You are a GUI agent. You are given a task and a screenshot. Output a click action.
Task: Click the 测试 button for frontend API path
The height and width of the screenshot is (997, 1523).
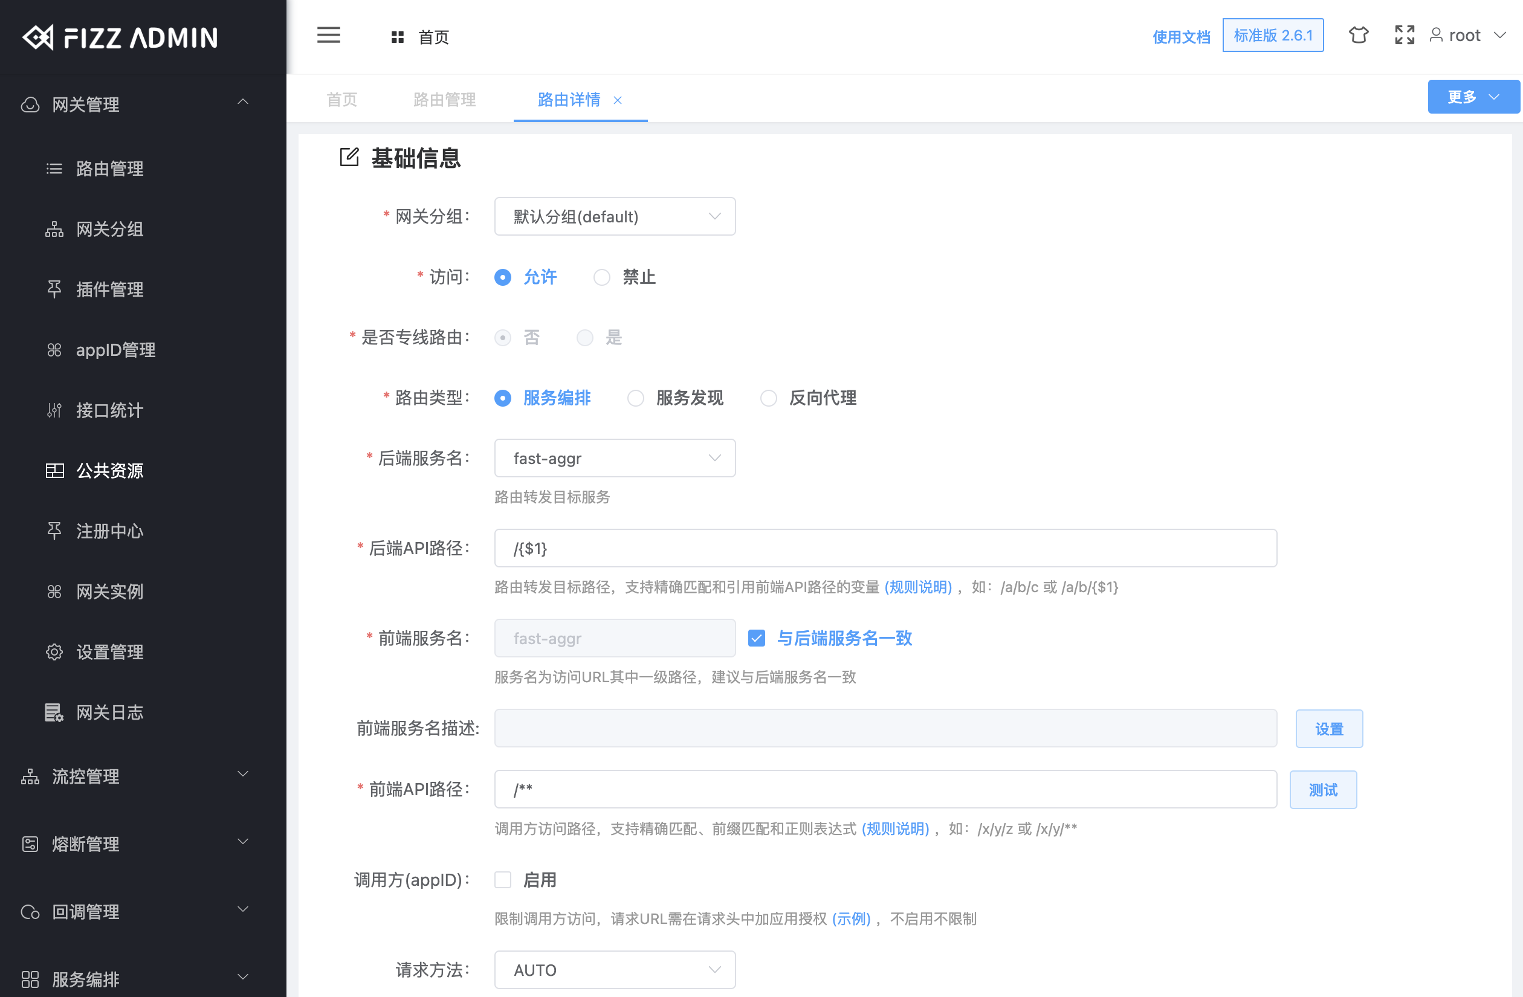1323,790
